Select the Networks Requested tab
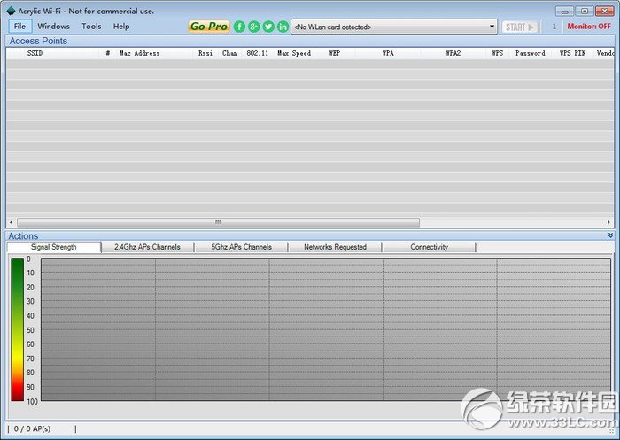Screen dimensions: 620x440 click(335, 247)
